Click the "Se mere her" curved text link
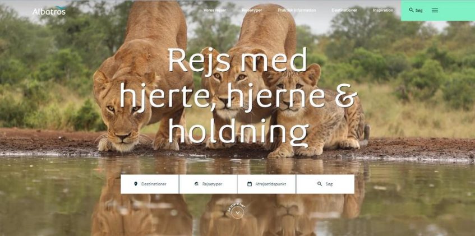Viewport: 475px width, 236px height. point(236,207)
